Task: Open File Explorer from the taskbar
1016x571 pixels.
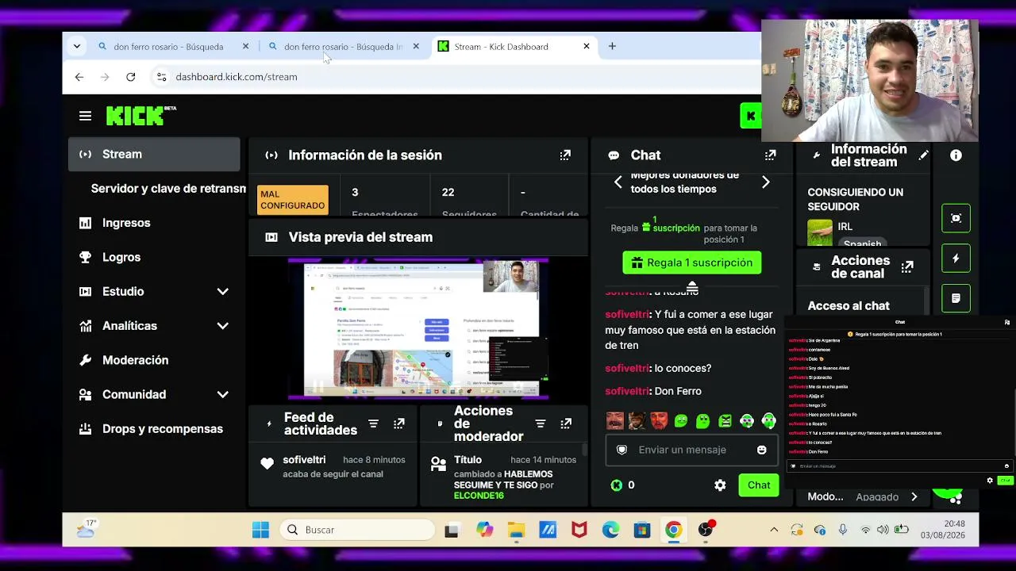Action: (x=516, y=530)
